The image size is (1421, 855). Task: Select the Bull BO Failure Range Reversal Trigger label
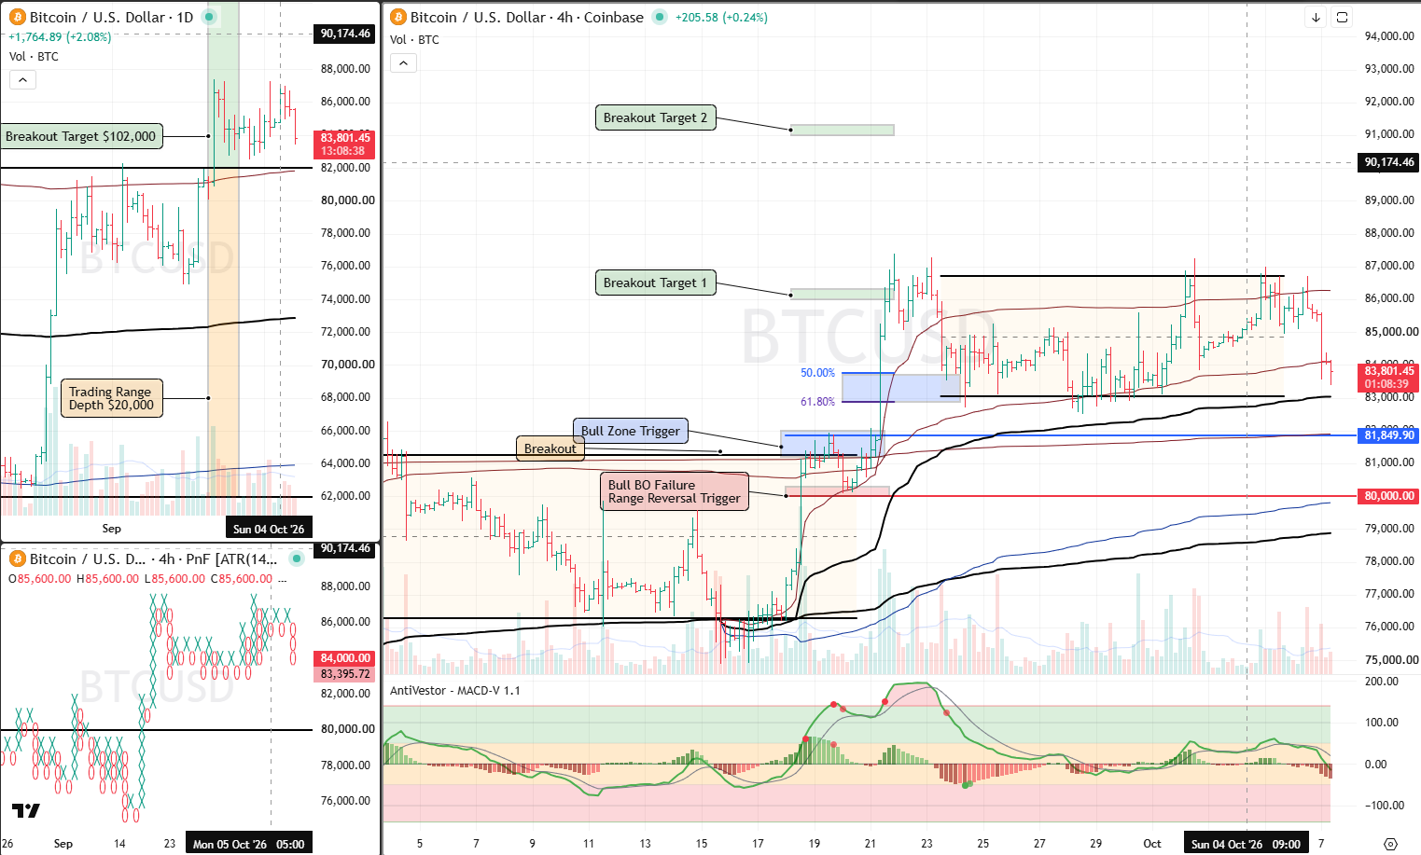tap(674, 491)
